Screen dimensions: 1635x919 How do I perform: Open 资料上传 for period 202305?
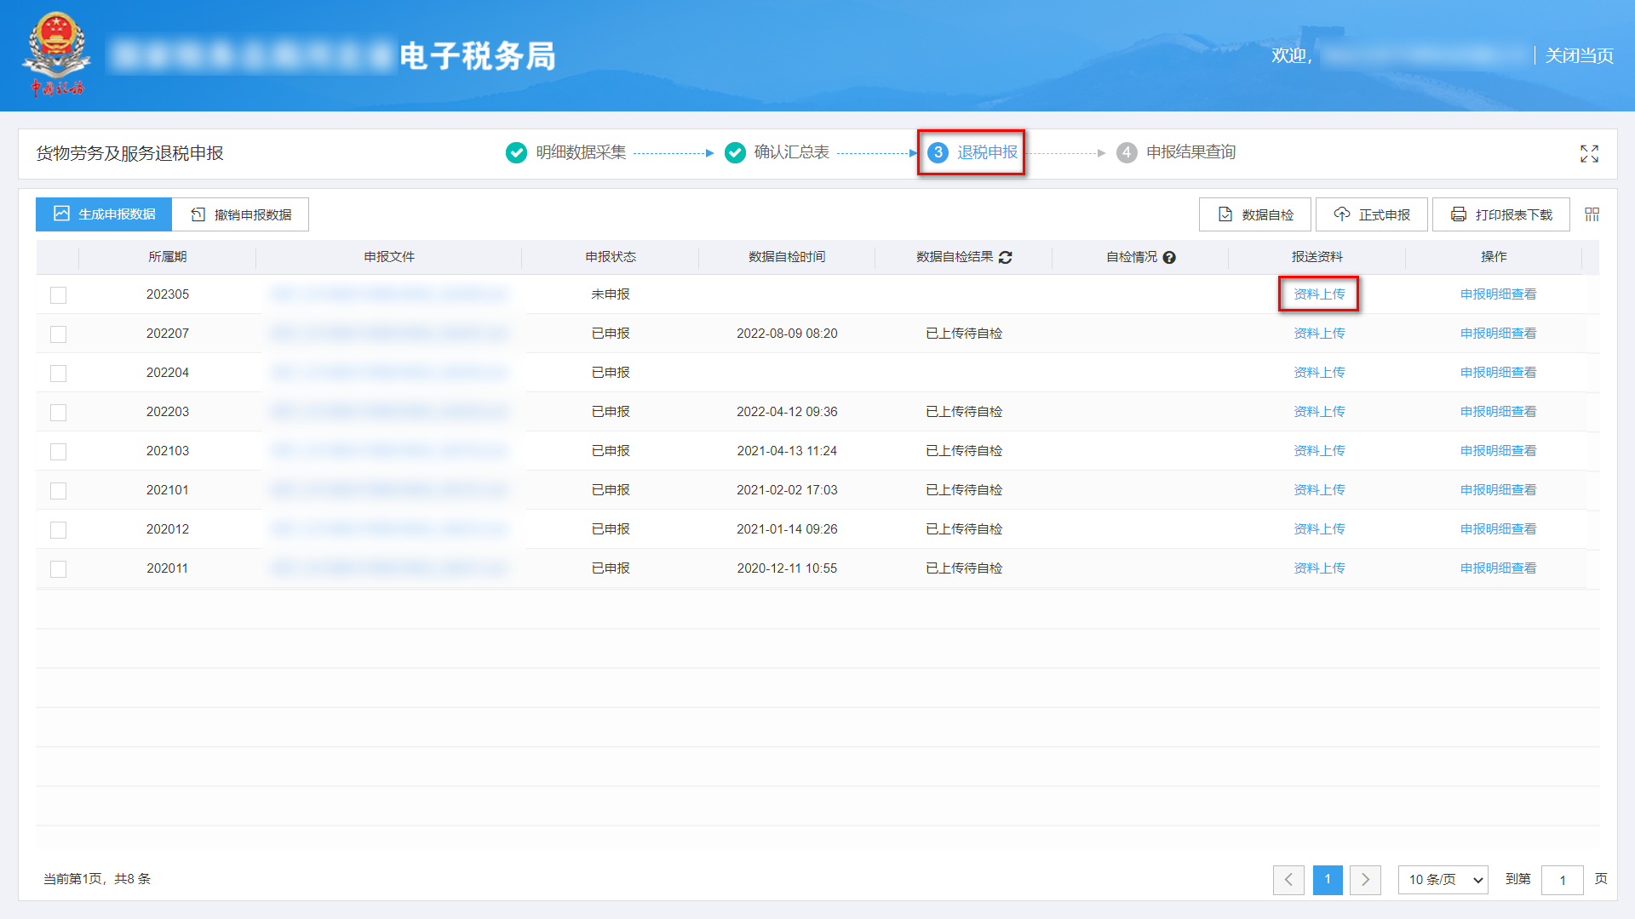click(1318, 294)
